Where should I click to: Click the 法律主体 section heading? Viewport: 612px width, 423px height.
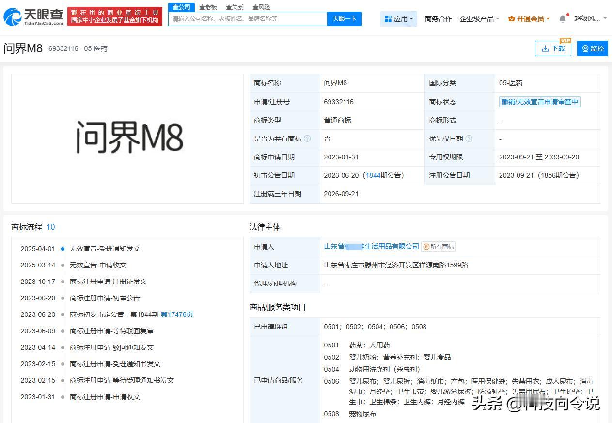[265, 227]
